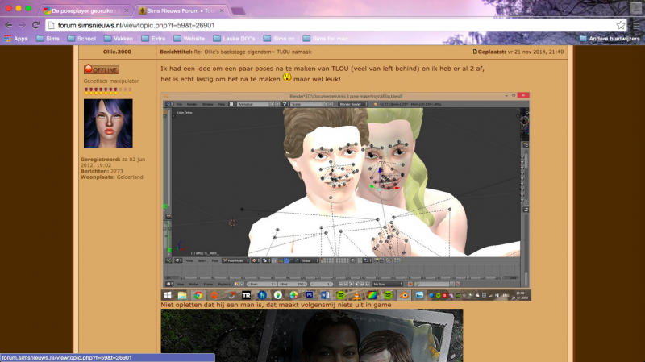Image resolution: width=645 pixels, height=362 pixels.
Task: Open the TLOU photo image below the post
Action: pos(312,335)
